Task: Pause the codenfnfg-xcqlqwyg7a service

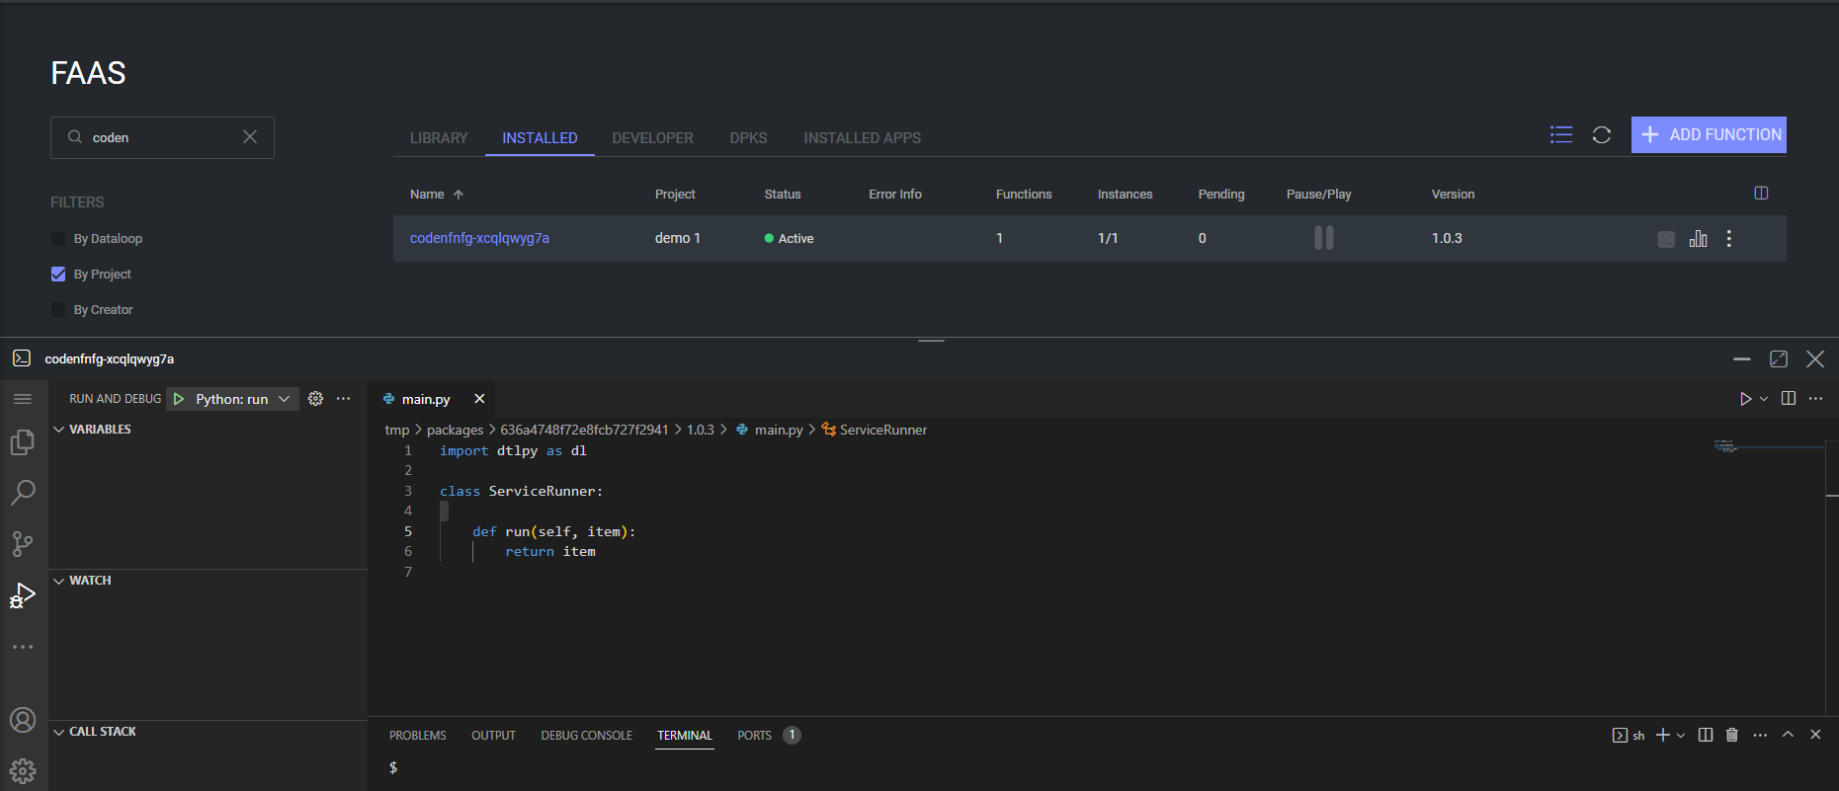Action: tap(1324, 238)
